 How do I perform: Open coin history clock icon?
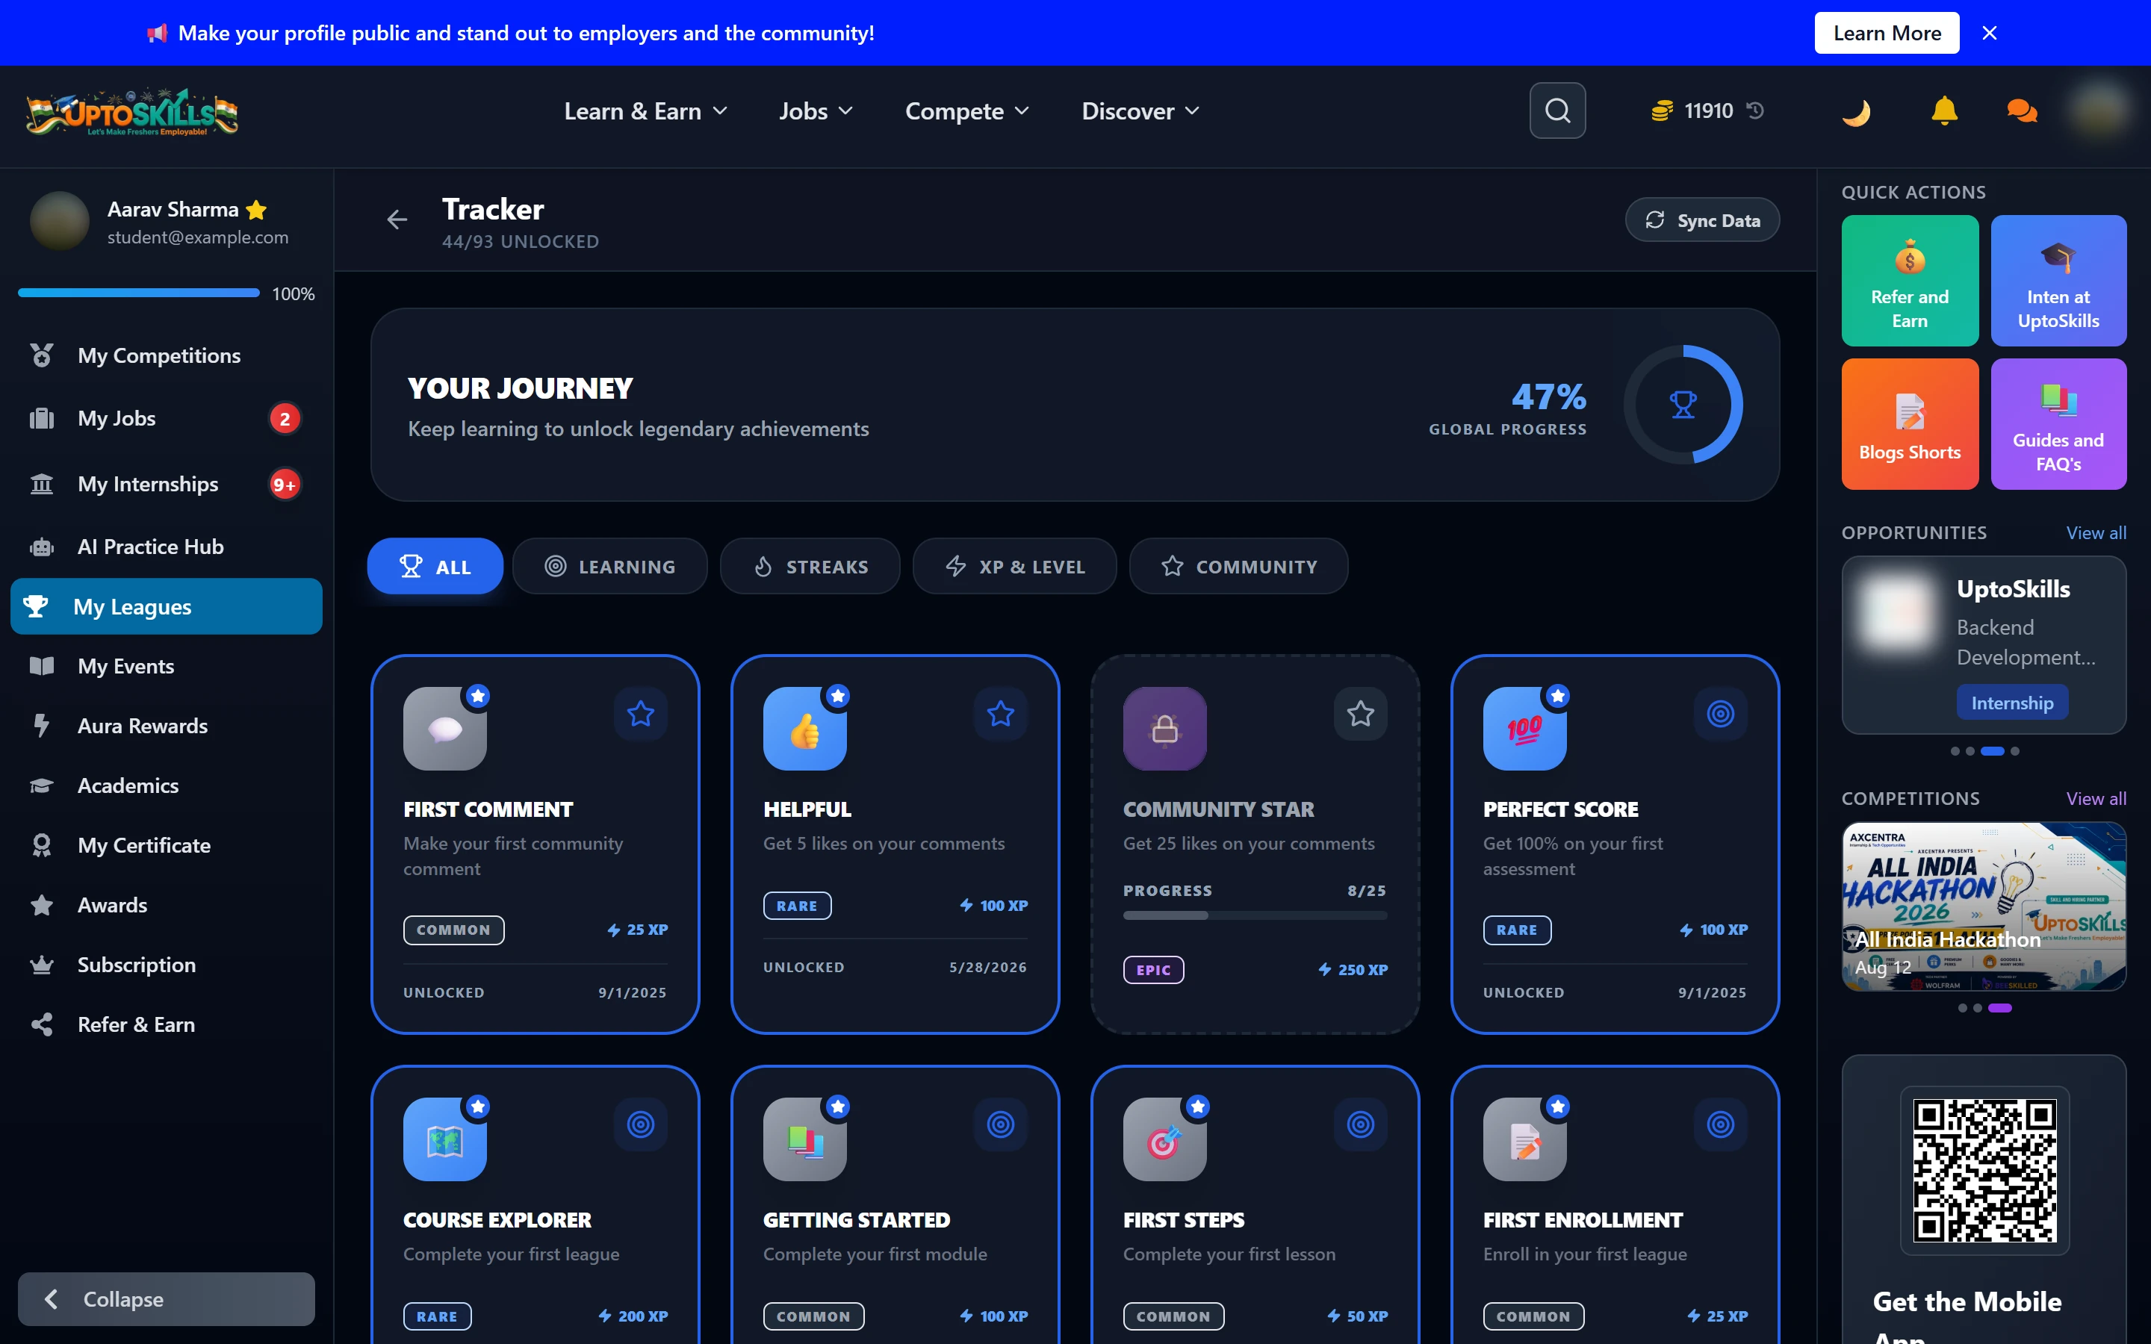[x=1755, y=111]
